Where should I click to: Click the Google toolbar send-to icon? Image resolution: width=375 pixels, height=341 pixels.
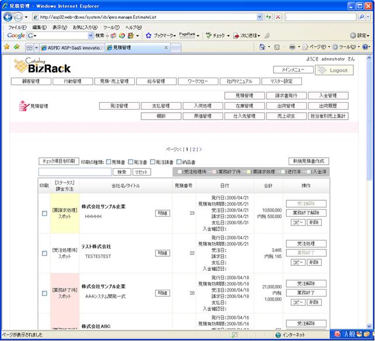(x=237, y=36)
